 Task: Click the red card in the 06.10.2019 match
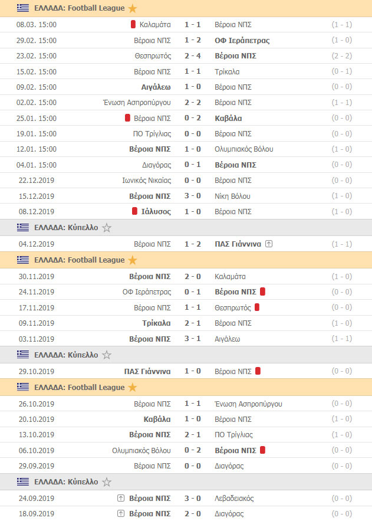point(262,450)
